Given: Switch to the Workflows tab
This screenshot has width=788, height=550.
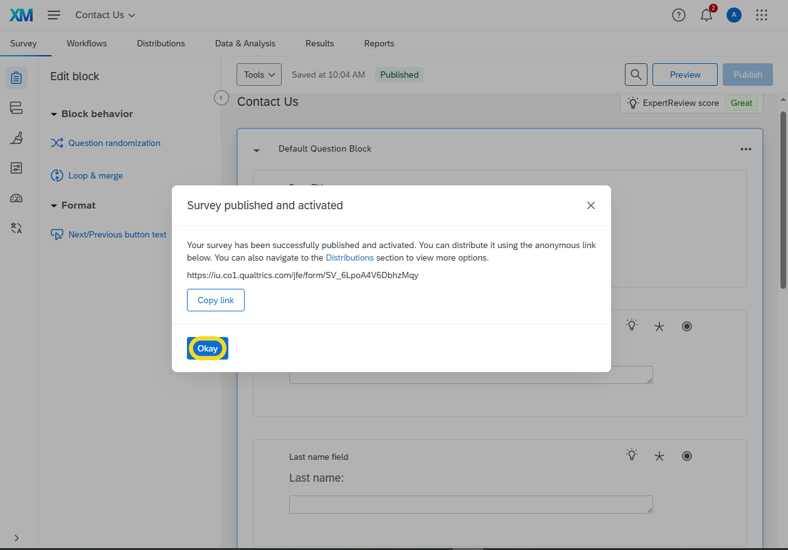Looking at the screenshot, I should point(87,43).
